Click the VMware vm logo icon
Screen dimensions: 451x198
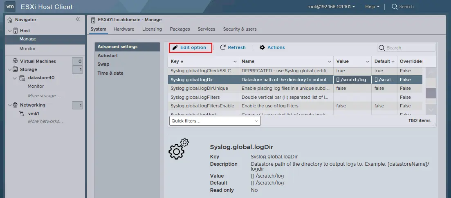click(10, 6)
